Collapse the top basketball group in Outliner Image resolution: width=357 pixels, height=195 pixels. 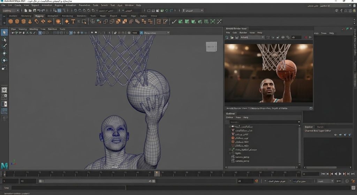230,126
